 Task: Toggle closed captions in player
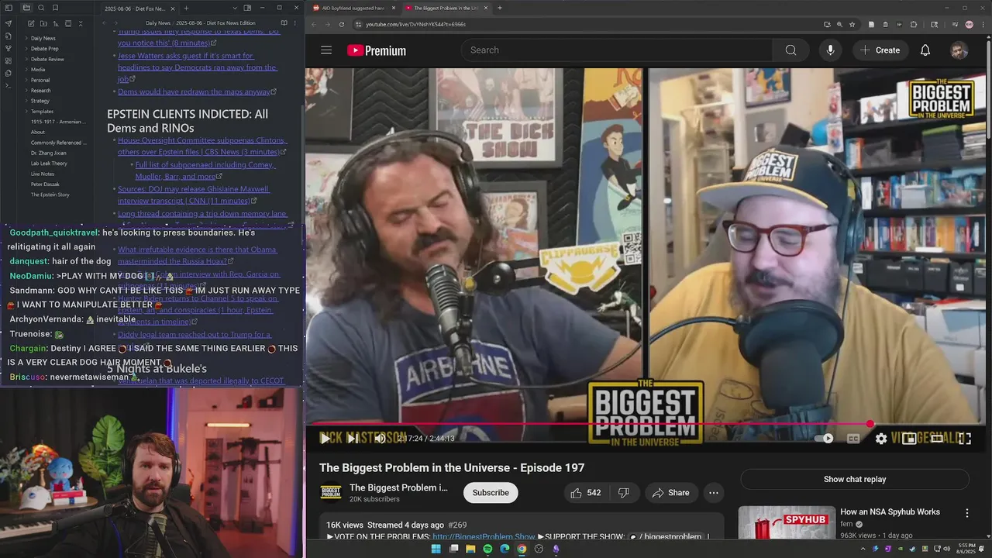[x=853, y=438]
